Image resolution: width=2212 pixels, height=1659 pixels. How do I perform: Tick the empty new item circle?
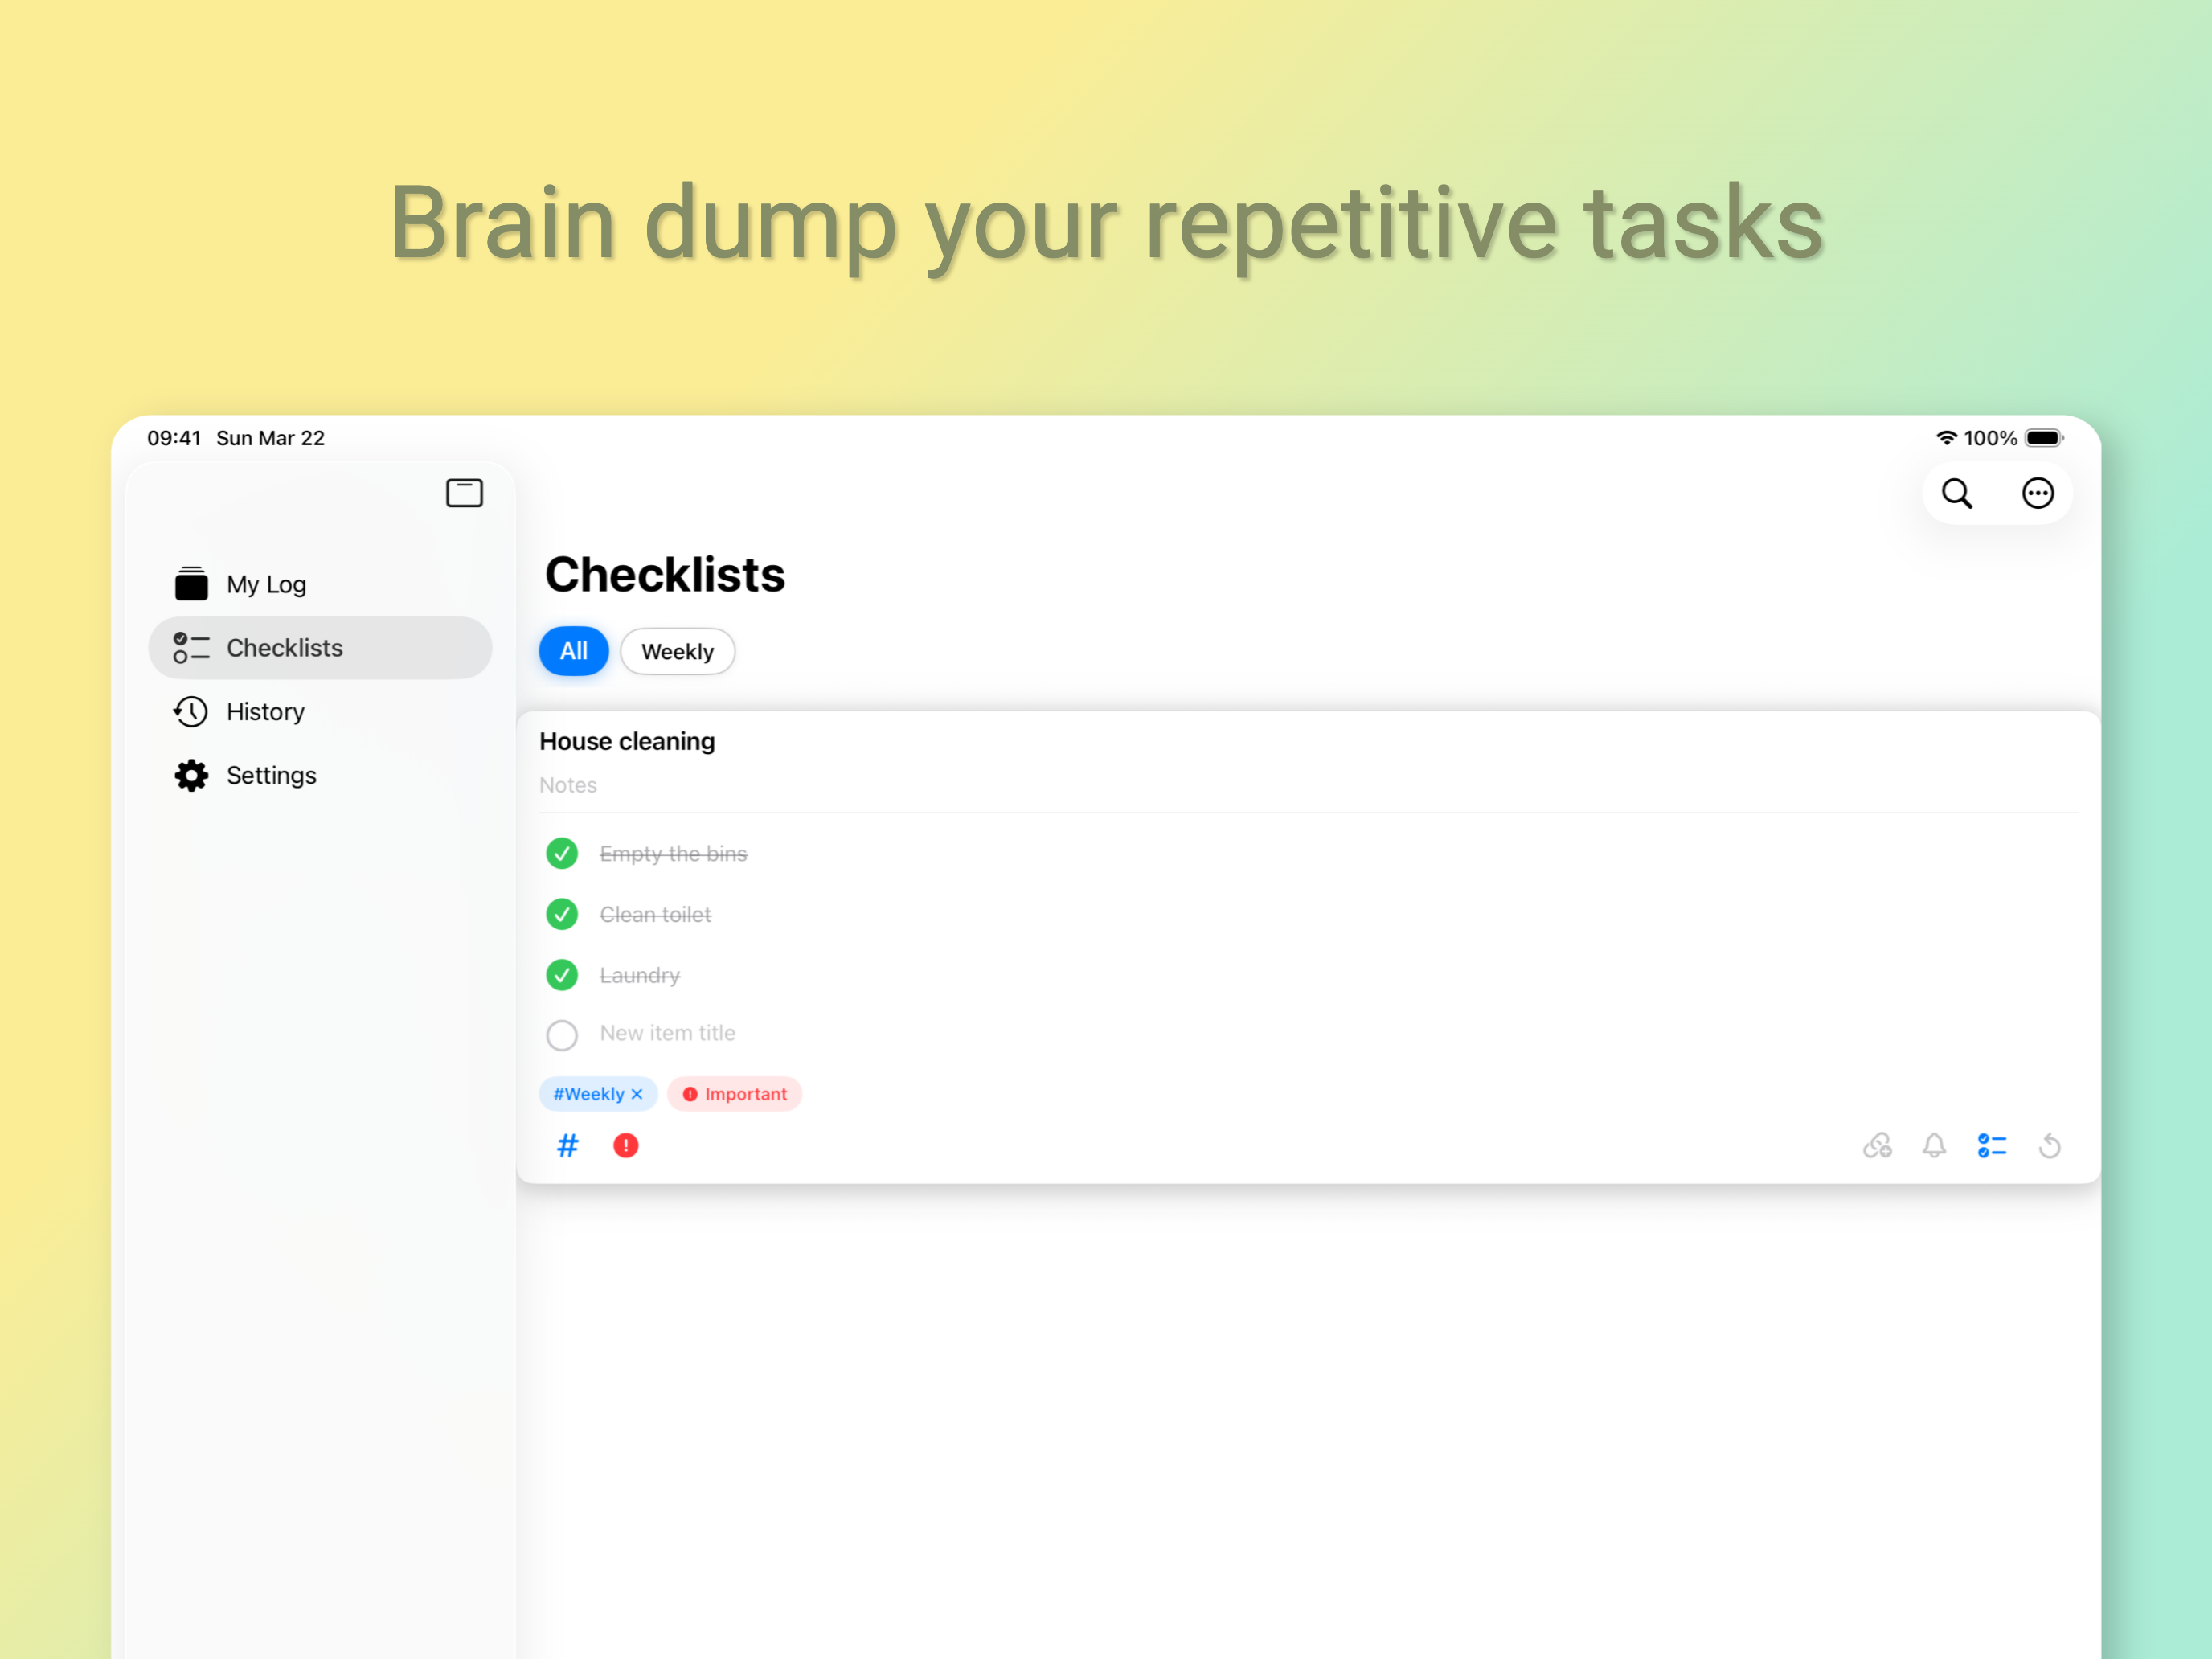[562, 1035]
